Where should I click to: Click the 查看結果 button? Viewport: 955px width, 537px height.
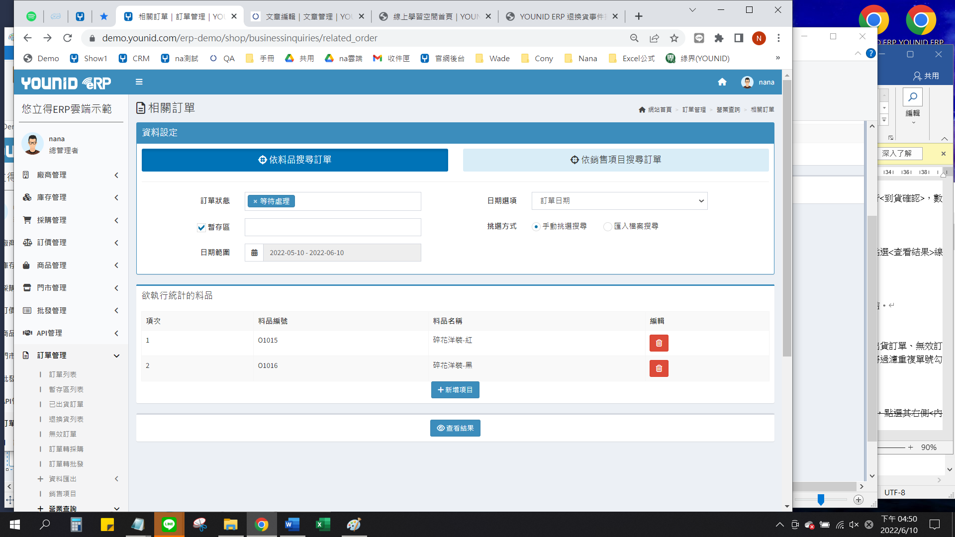tap(455, 428)
